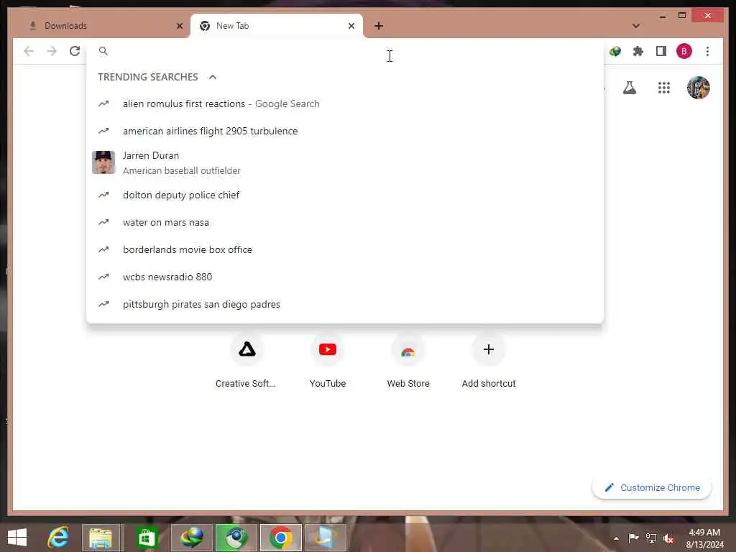Select 'water on mars nasa' suggestion
The image size is (736, 552).
pos(345,223)
